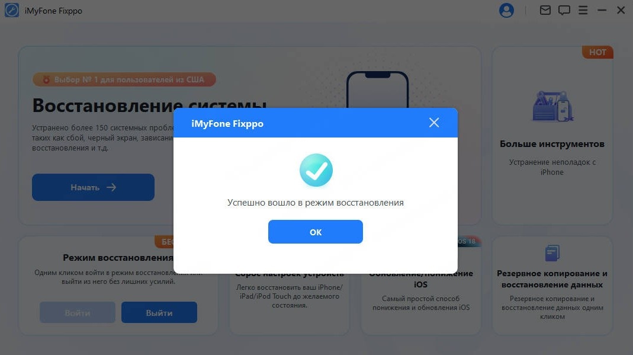
Task: Click the HOT badge label
Action: [x=597, y=52]
